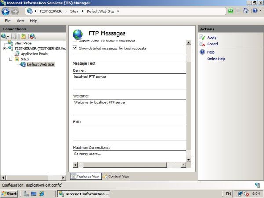Click Server Manager quick launch icon
264x198 pixels.
[26, 194]
